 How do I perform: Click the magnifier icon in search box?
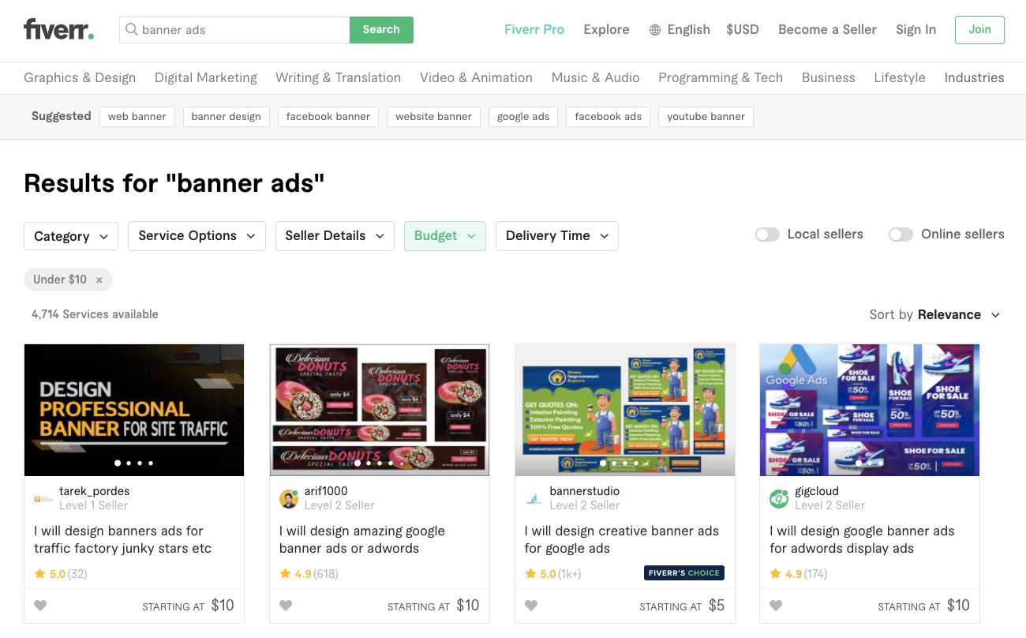(x=133, y=30)
